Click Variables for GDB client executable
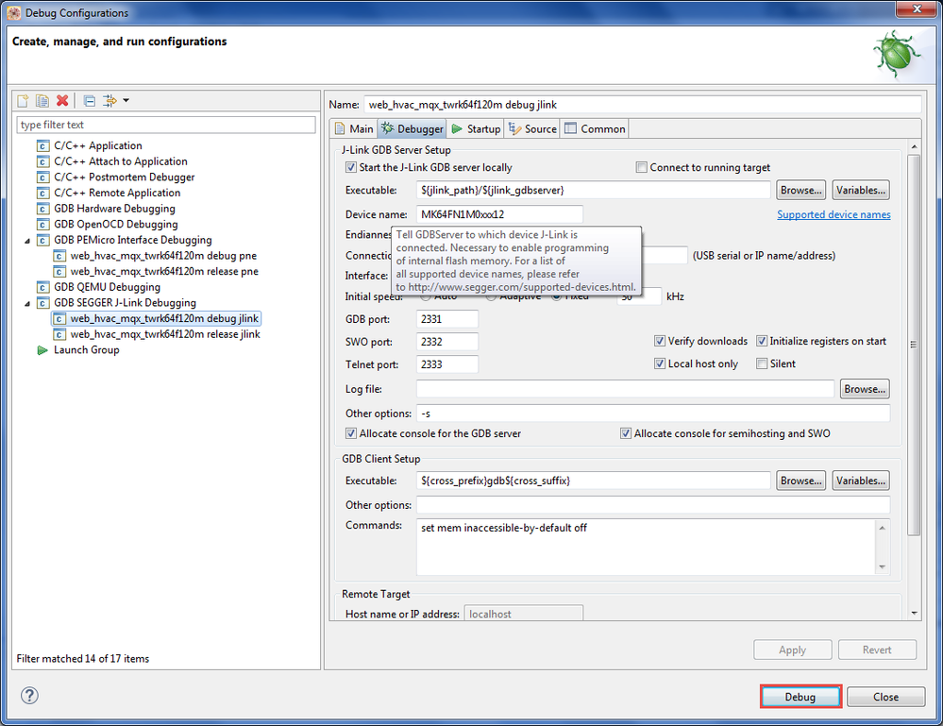 pos(861,481)
